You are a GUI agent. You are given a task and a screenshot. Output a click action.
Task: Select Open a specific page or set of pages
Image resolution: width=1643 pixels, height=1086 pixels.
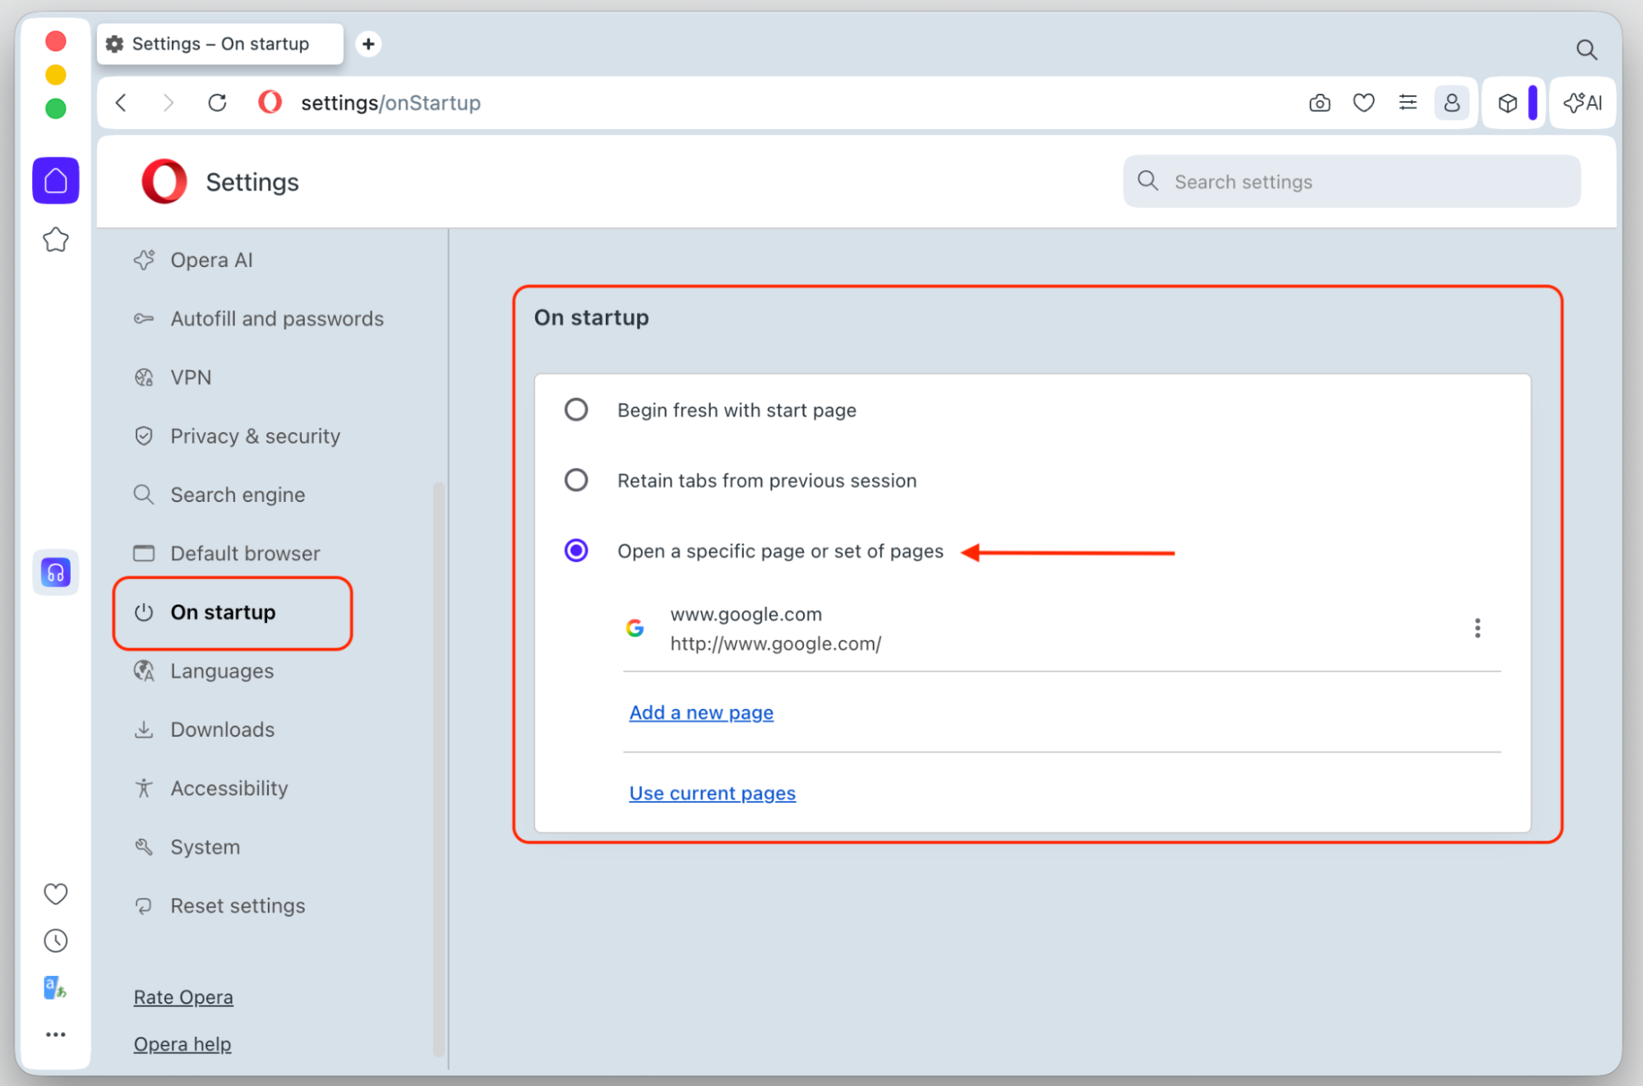576,550
